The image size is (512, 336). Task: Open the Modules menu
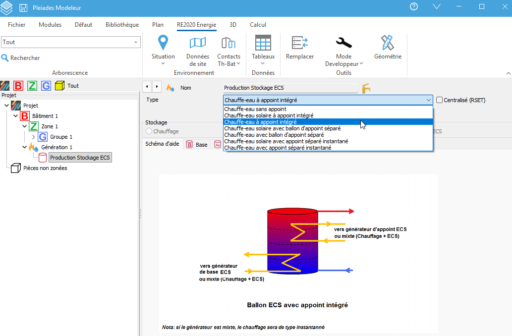click(x=50, y=25)
